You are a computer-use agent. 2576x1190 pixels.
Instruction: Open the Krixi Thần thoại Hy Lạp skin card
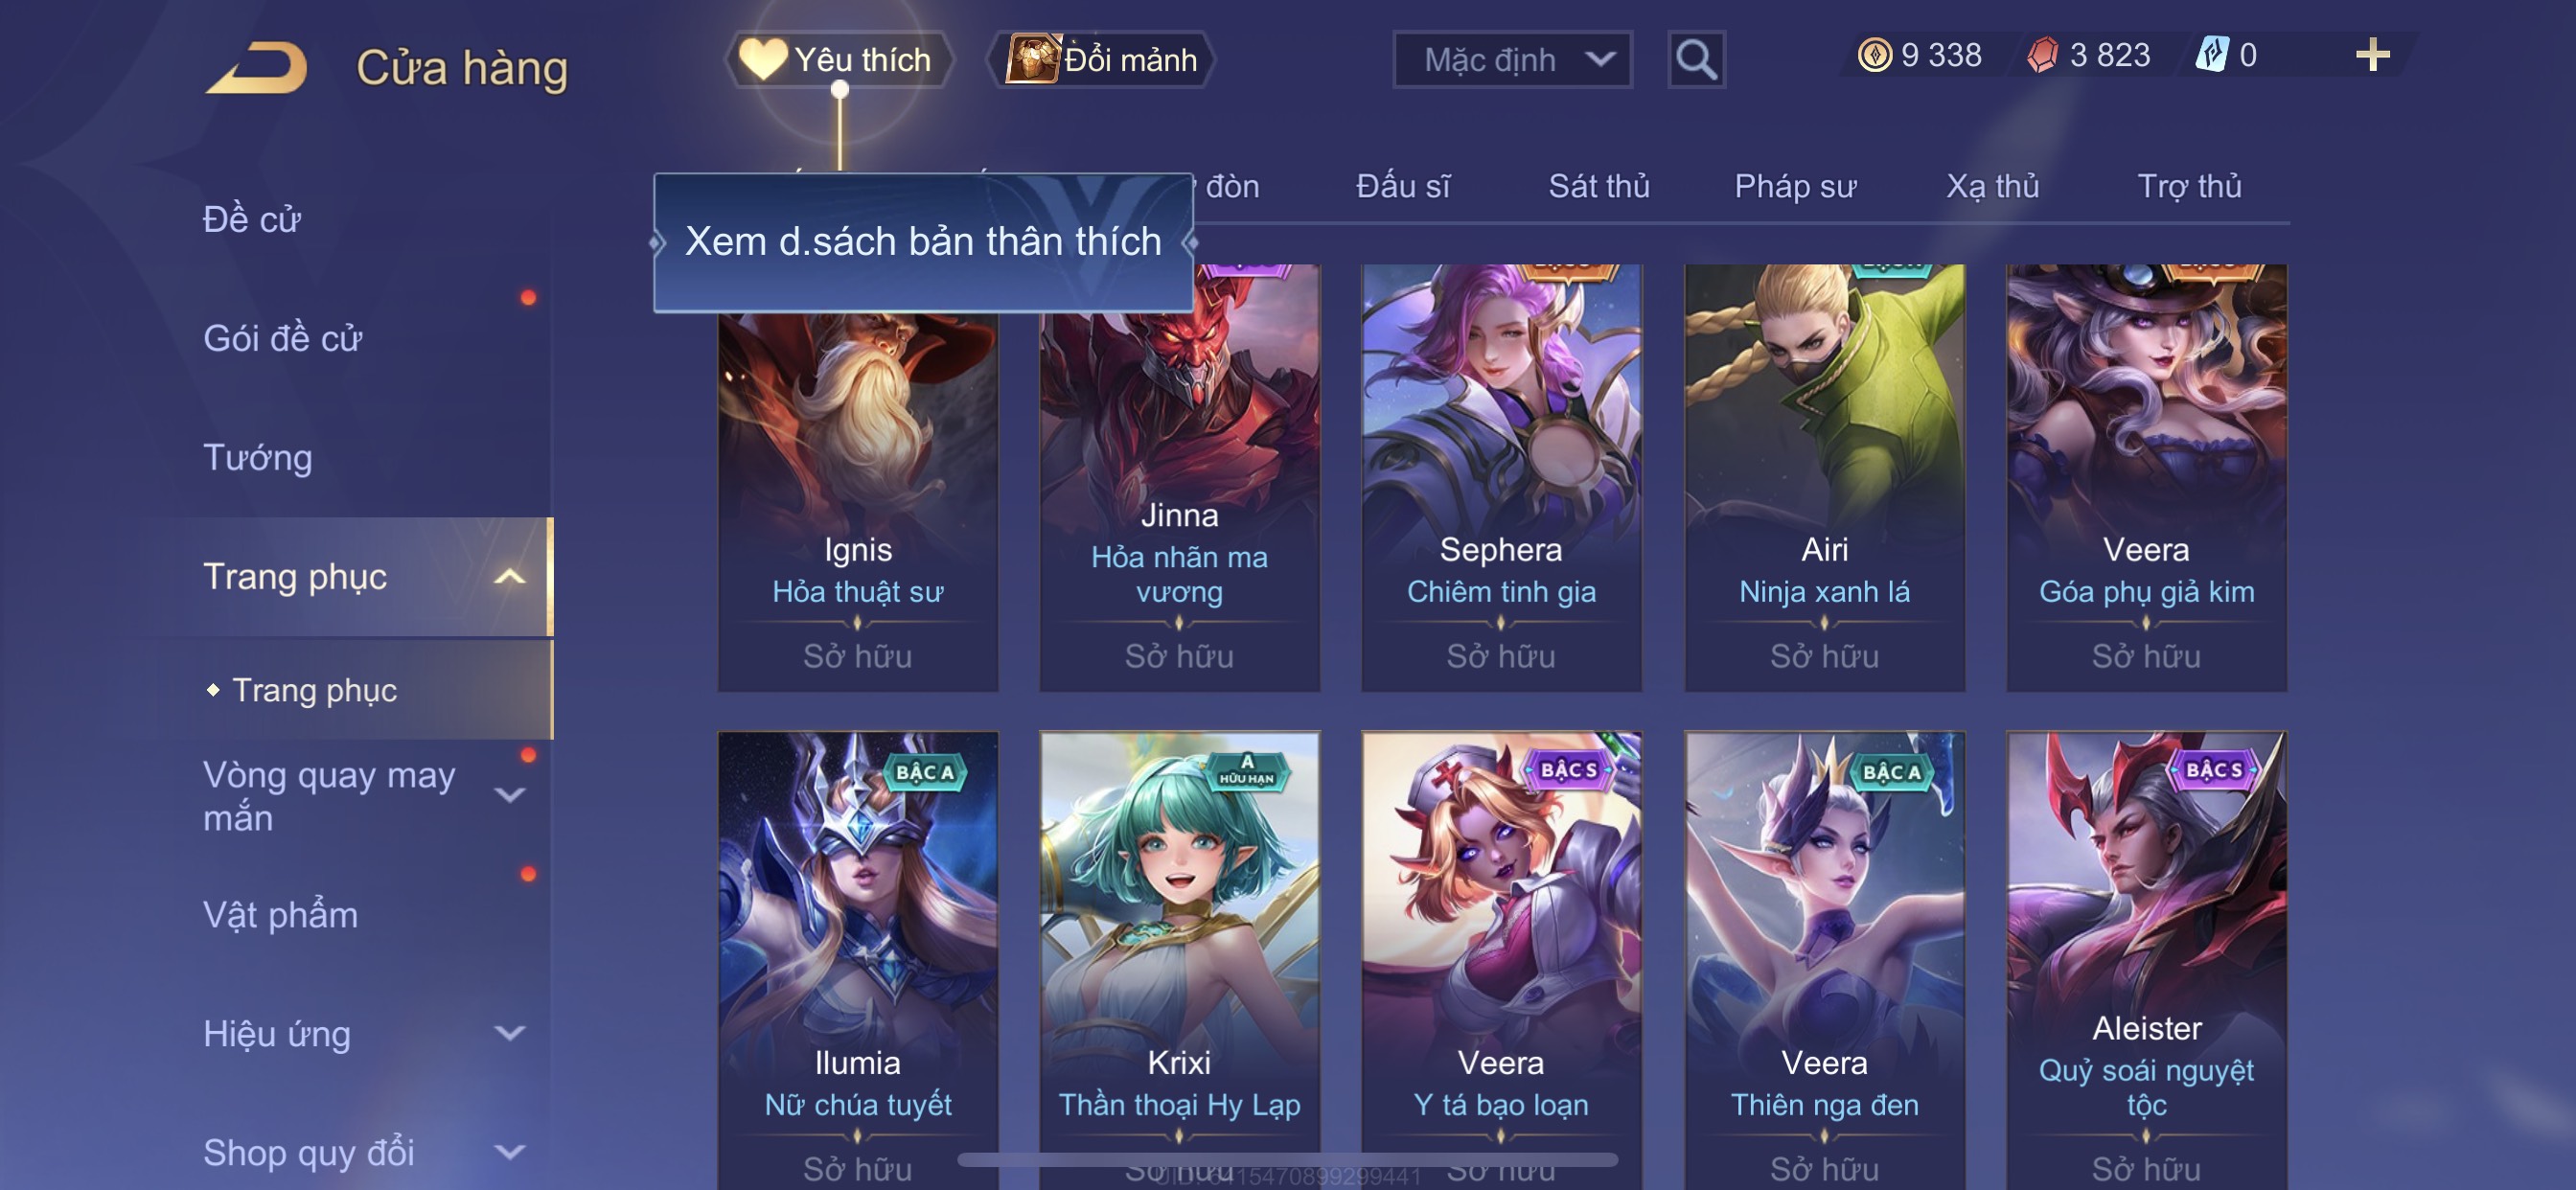click(x=1179, y=960)
